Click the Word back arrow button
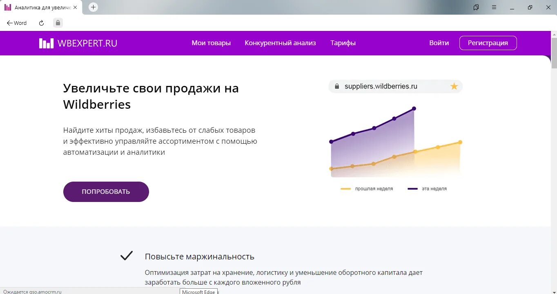This screenshot has width=557, height=294. (17, 23)
